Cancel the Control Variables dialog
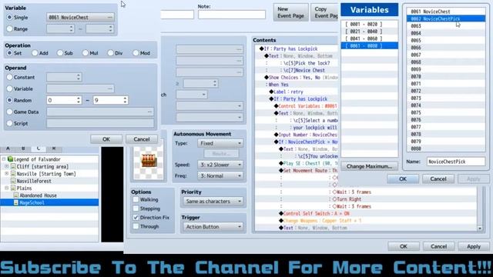Image resolution: width=493 pixels, height=277 pixels. pos(142,139)
